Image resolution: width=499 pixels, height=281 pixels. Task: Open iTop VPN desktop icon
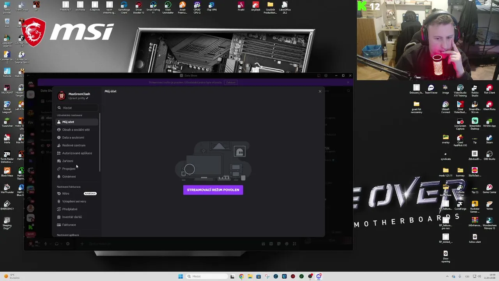point(212,7)
